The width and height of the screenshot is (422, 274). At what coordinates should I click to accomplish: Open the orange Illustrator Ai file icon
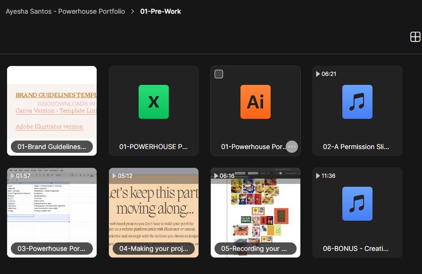click(255, 102)
